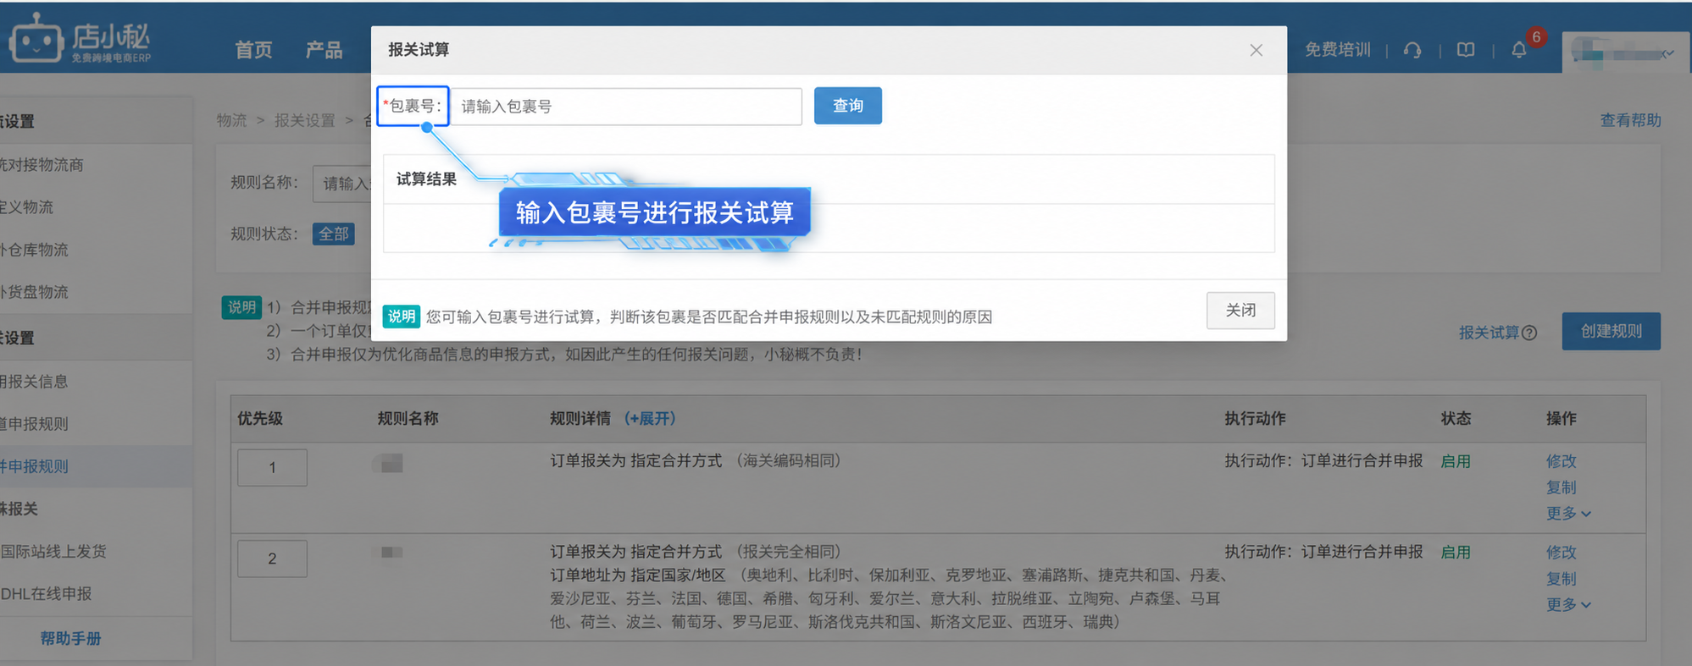1692x666 pixels.
Task: Click 修改 for rule 2
Action: pyautogui.click(x=1561, y=552)
